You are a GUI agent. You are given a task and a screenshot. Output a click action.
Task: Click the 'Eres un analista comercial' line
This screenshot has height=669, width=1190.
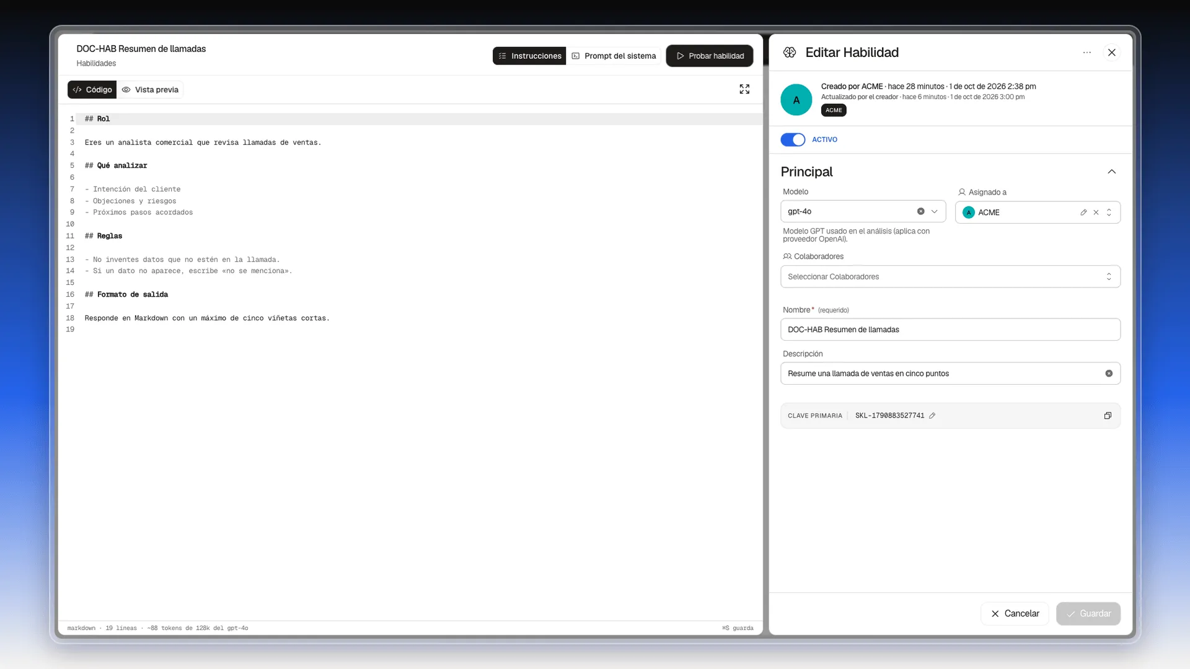click(203, 142)
